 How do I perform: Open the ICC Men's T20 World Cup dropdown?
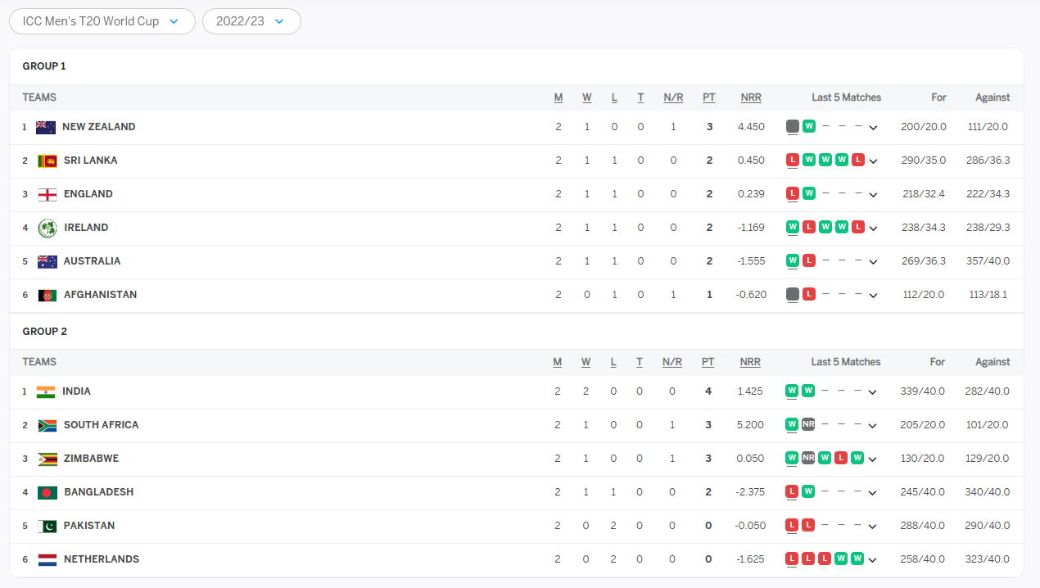click(x=102, y=21)
